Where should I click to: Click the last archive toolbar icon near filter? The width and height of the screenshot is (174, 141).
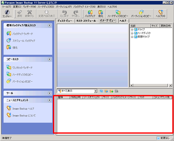coord(117,91)
